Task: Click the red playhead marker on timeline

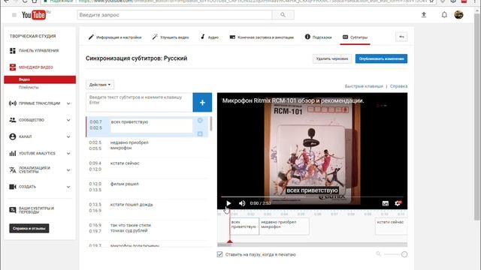Action: click(230, 241)
